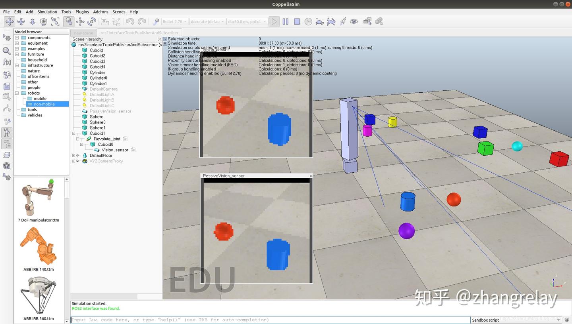Click the turtle slow-down simulation icon
This screenshot has height=324, width=572.
tap(320, 22)
